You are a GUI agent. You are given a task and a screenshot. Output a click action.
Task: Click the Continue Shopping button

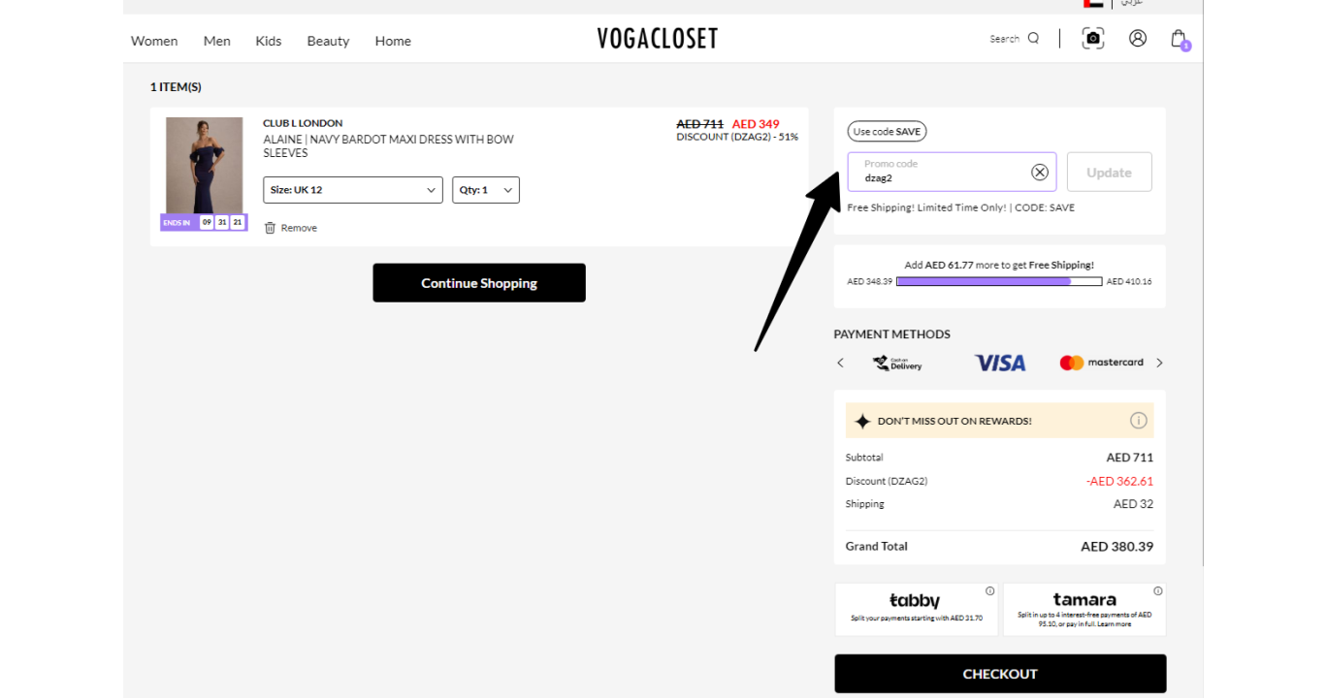click(479, 283)
